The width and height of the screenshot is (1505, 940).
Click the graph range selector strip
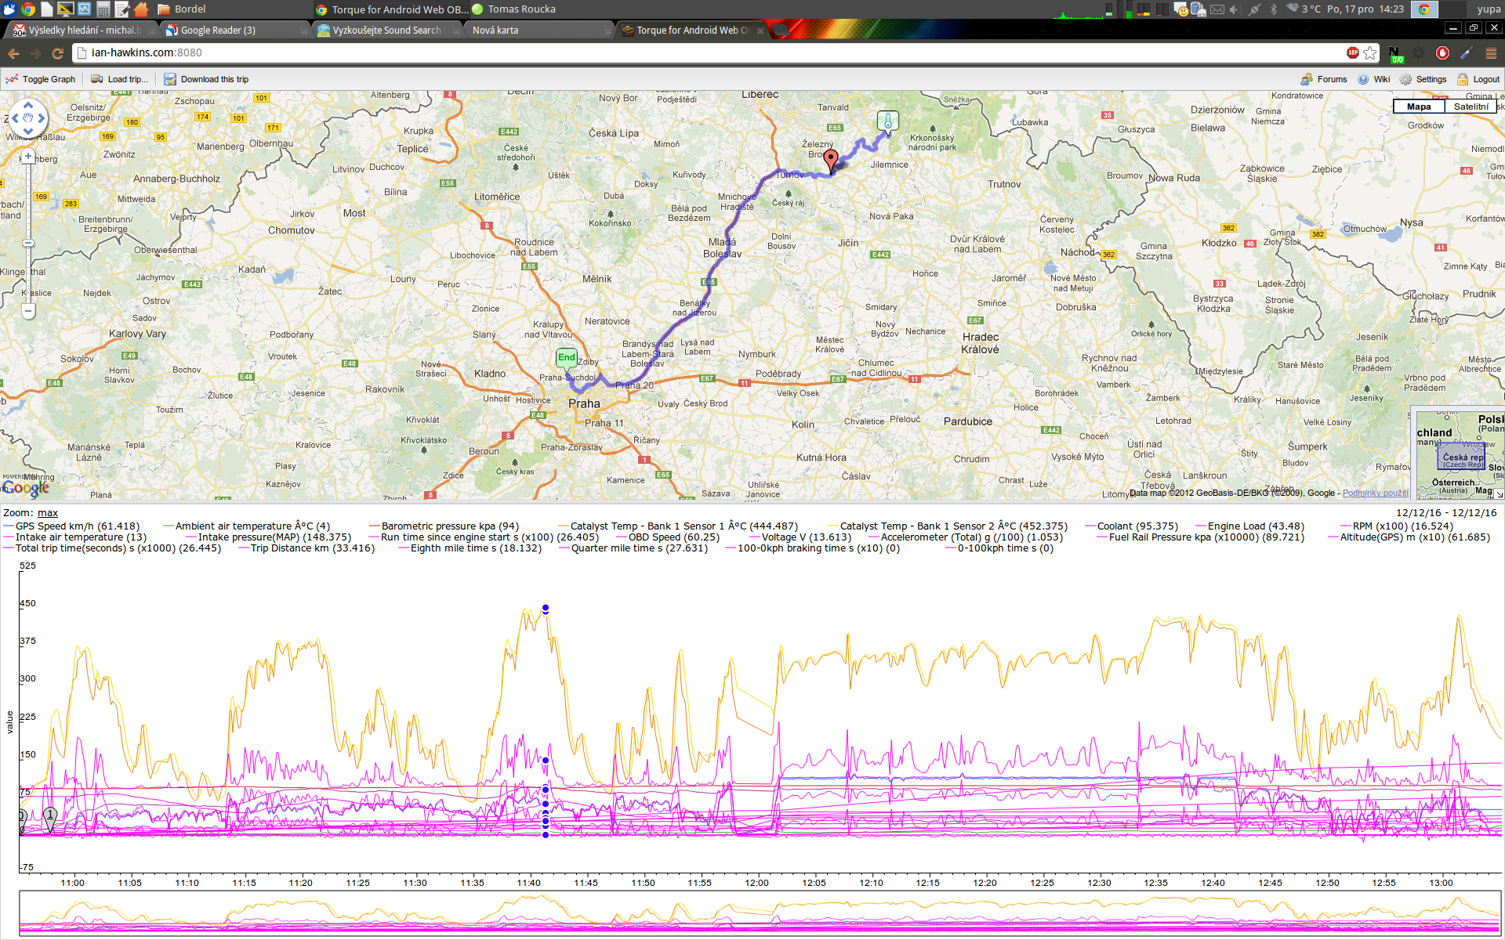pyautogui.click(x=760, y=913)
